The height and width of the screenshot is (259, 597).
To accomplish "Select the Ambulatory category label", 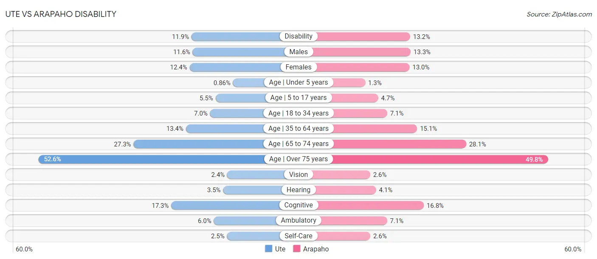I will click(x=298, y=220).
